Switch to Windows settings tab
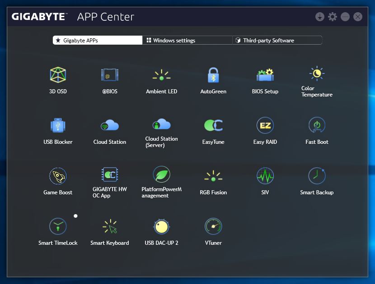Viewport: 375px width, 284px height. pos(187,40)
